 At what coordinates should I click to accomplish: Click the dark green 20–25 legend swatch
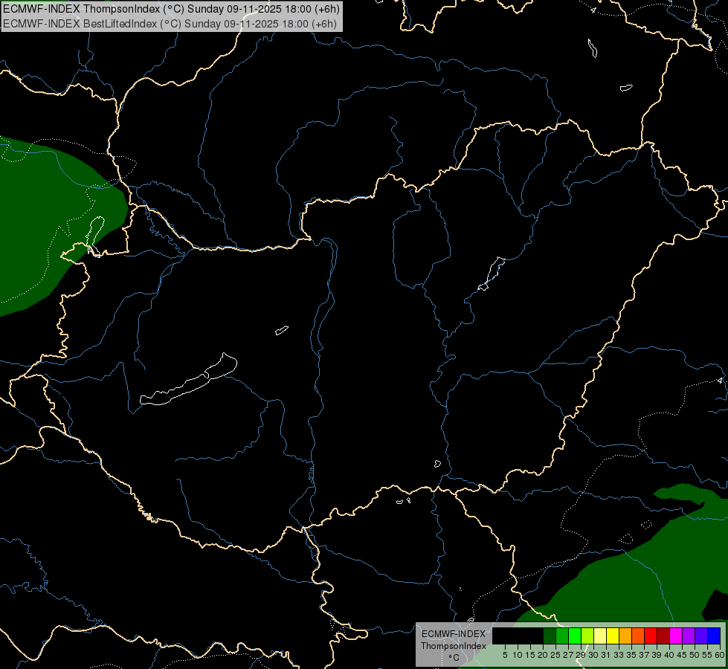[550, 636]
